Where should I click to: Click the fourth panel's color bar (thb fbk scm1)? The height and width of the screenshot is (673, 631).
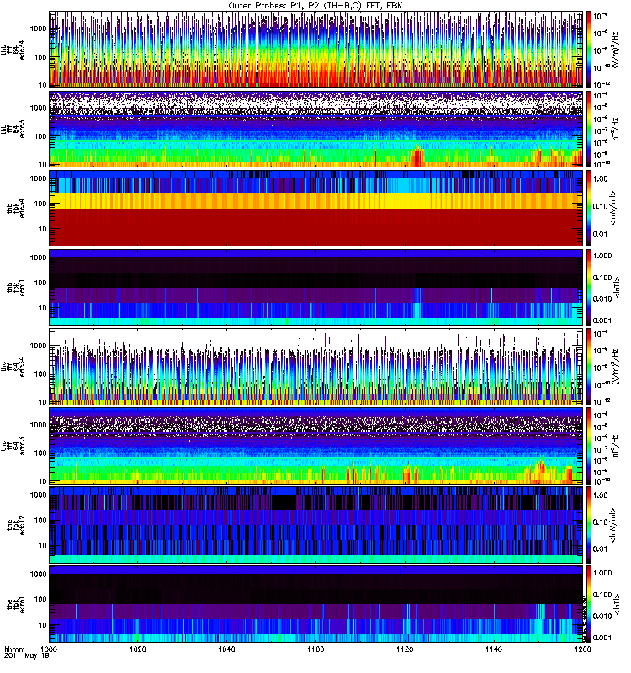[x=590, y=287]
